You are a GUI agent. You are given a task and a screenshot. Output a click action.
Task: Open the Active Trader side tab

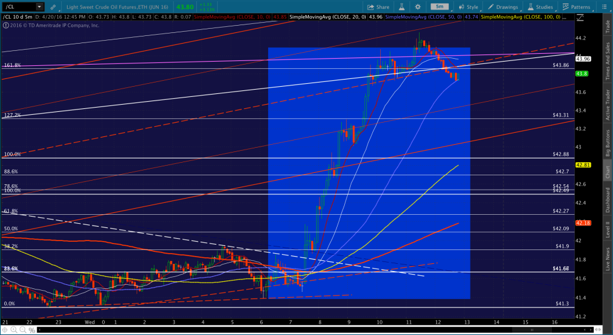608,105
